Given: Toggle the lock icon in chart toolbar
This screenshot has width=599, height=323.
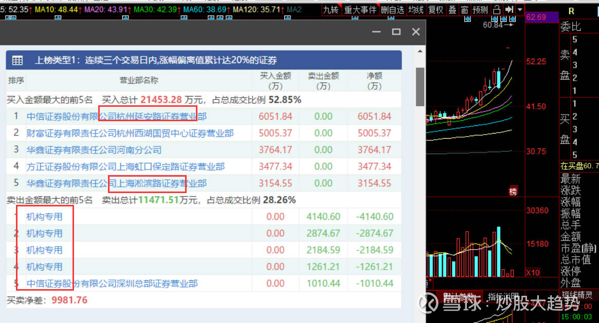Looking at the screenshot, I should (497, 10).
